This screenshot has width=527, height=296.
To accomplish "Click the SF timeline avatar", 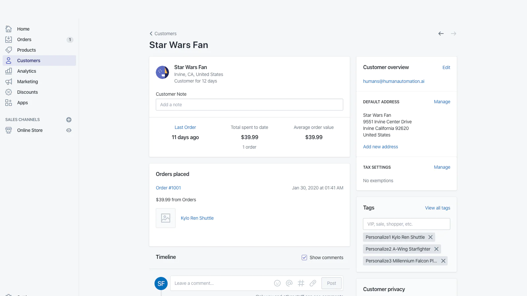I will coord(161,284).
